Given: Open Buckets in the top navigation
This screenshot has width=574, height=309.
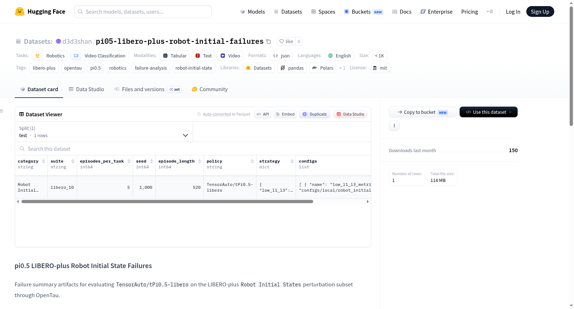Looking at the screenshot, I should pos(363,11).
